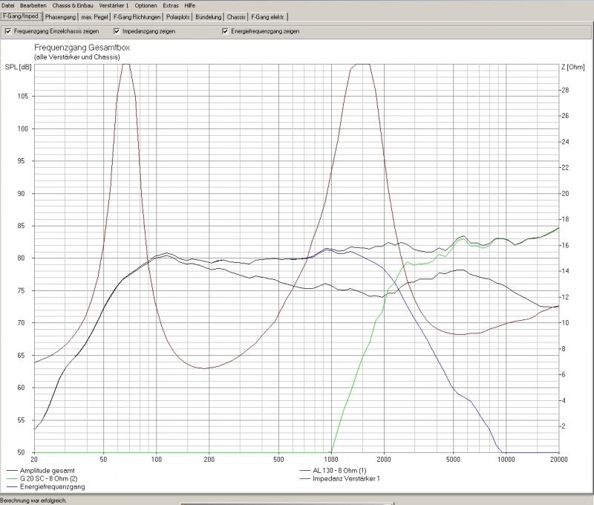Open the Chassis & Einbau menu
This screenshot has width=594, height=505.
73,5
